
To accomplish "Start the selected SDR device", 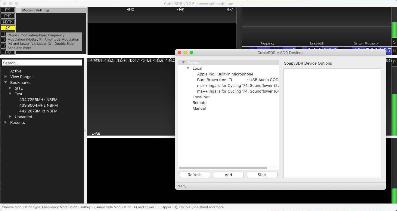I will click(262, 175).
